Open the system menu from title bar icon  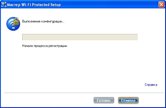click(4, 4)
